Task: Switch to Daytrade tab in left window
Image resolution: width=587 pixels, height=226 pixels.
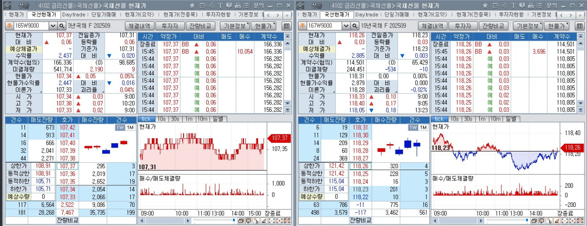Action: pos(73,15)
